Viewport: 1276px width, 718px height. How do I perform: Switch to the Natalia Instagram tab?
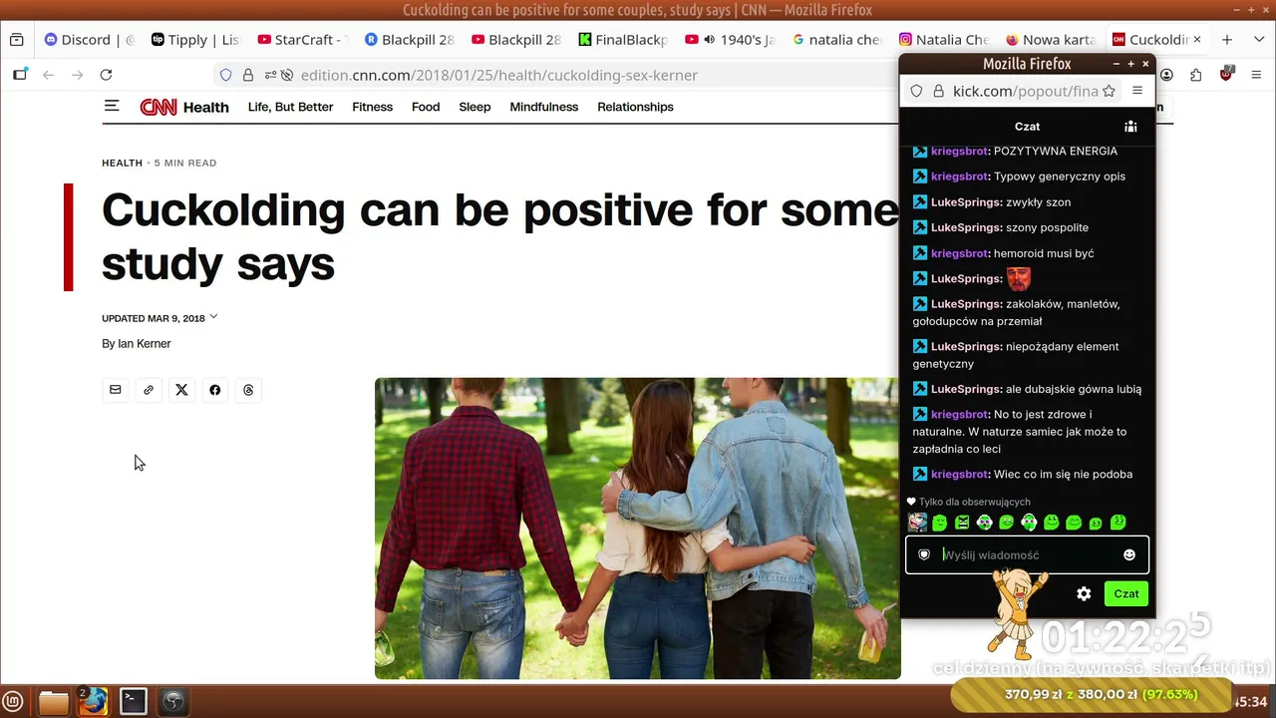click(942, 40)
